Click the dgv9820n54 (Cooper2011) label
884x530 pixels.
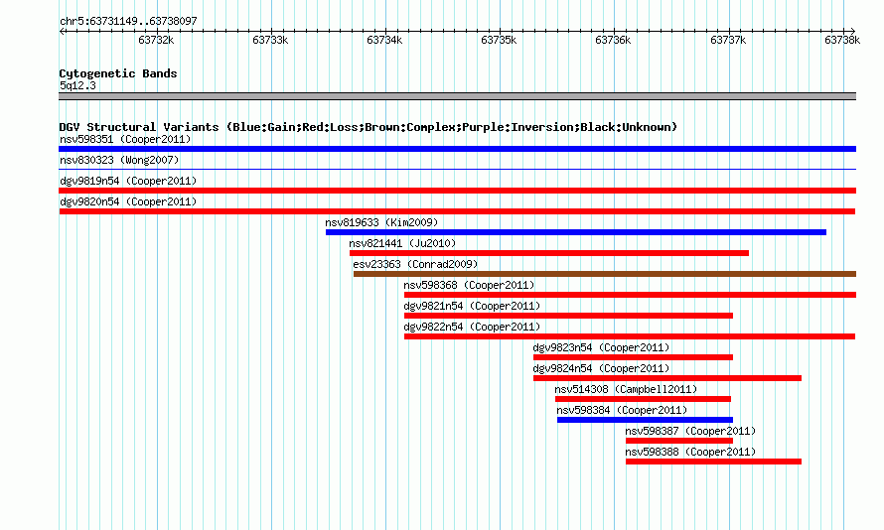coord(128,201)
